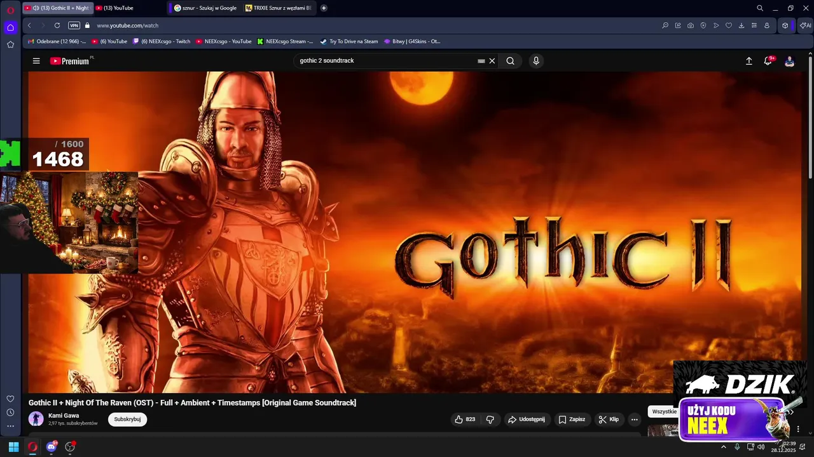The height and width of the screenshot is (457, 814).
Task: Open the extensions cube icon
Action: pyautogui.click(x=785, y=25)
